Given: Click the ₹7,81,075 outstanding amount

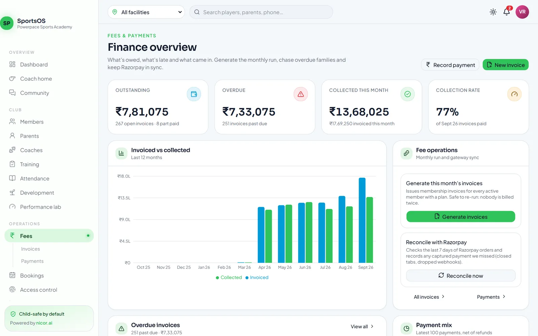Looking at the screenshot, I should [x=142, y=112].
